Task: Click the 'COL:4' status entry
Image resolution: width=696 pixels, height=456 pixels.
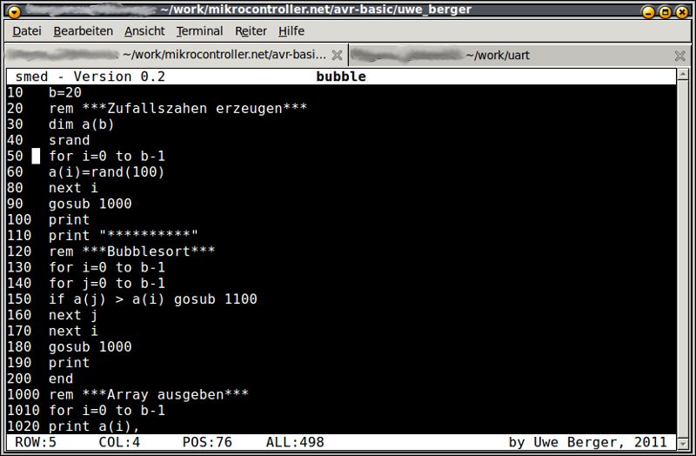Action: pos(119,442)
